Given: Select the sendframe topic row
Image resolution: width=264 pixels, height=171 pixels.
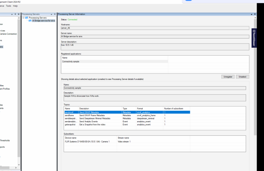Looking at the screenshot, I should [69, 115].
